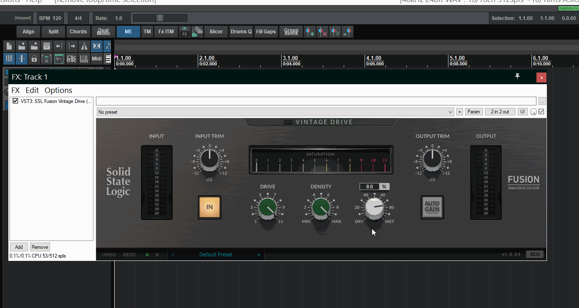This screenshot has height=308, width=579.
Task: Click the upload-arrow tray toolbar icon
Action: tap(22, 46)
